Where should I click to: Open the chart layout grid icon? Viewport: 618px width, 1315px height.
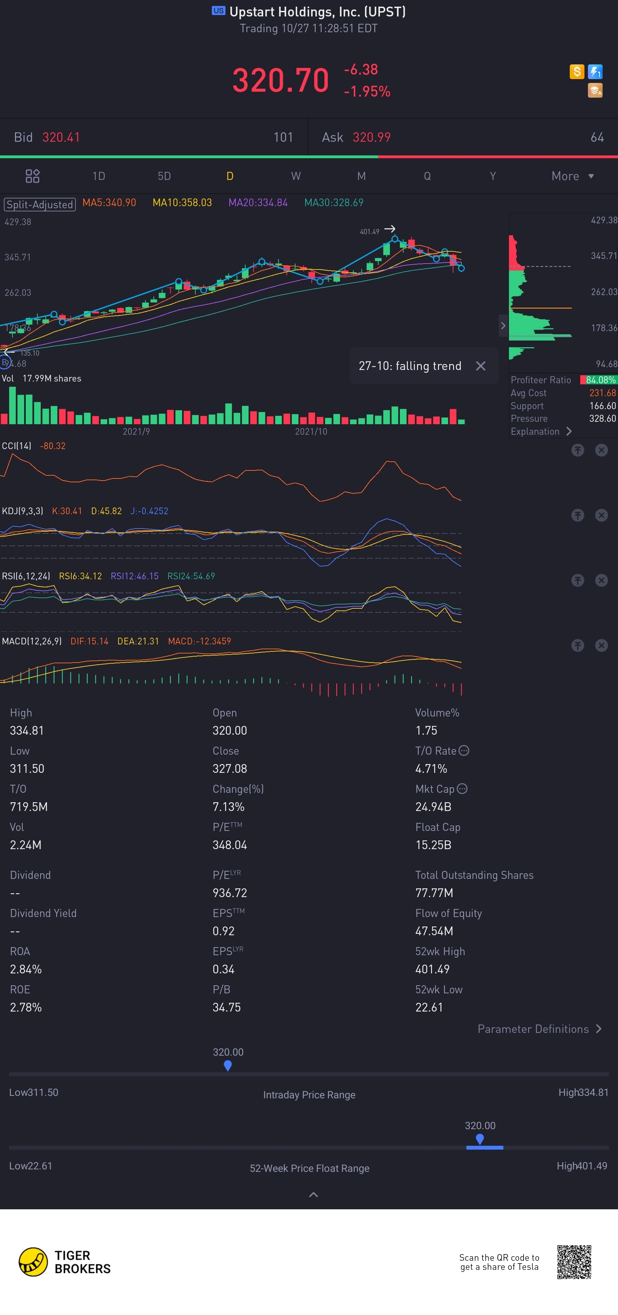coord(33,176)
